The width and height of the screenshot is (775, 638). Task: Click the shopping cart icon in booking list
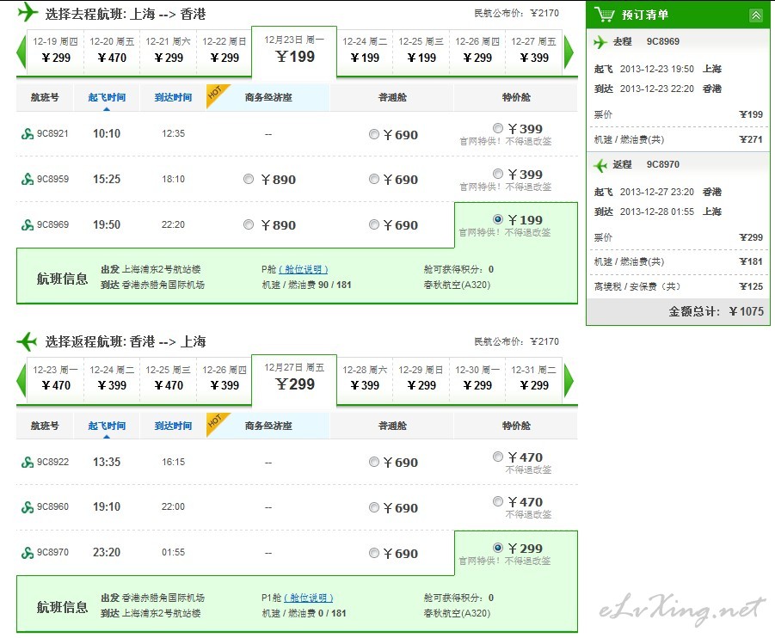tap(605, 15)
